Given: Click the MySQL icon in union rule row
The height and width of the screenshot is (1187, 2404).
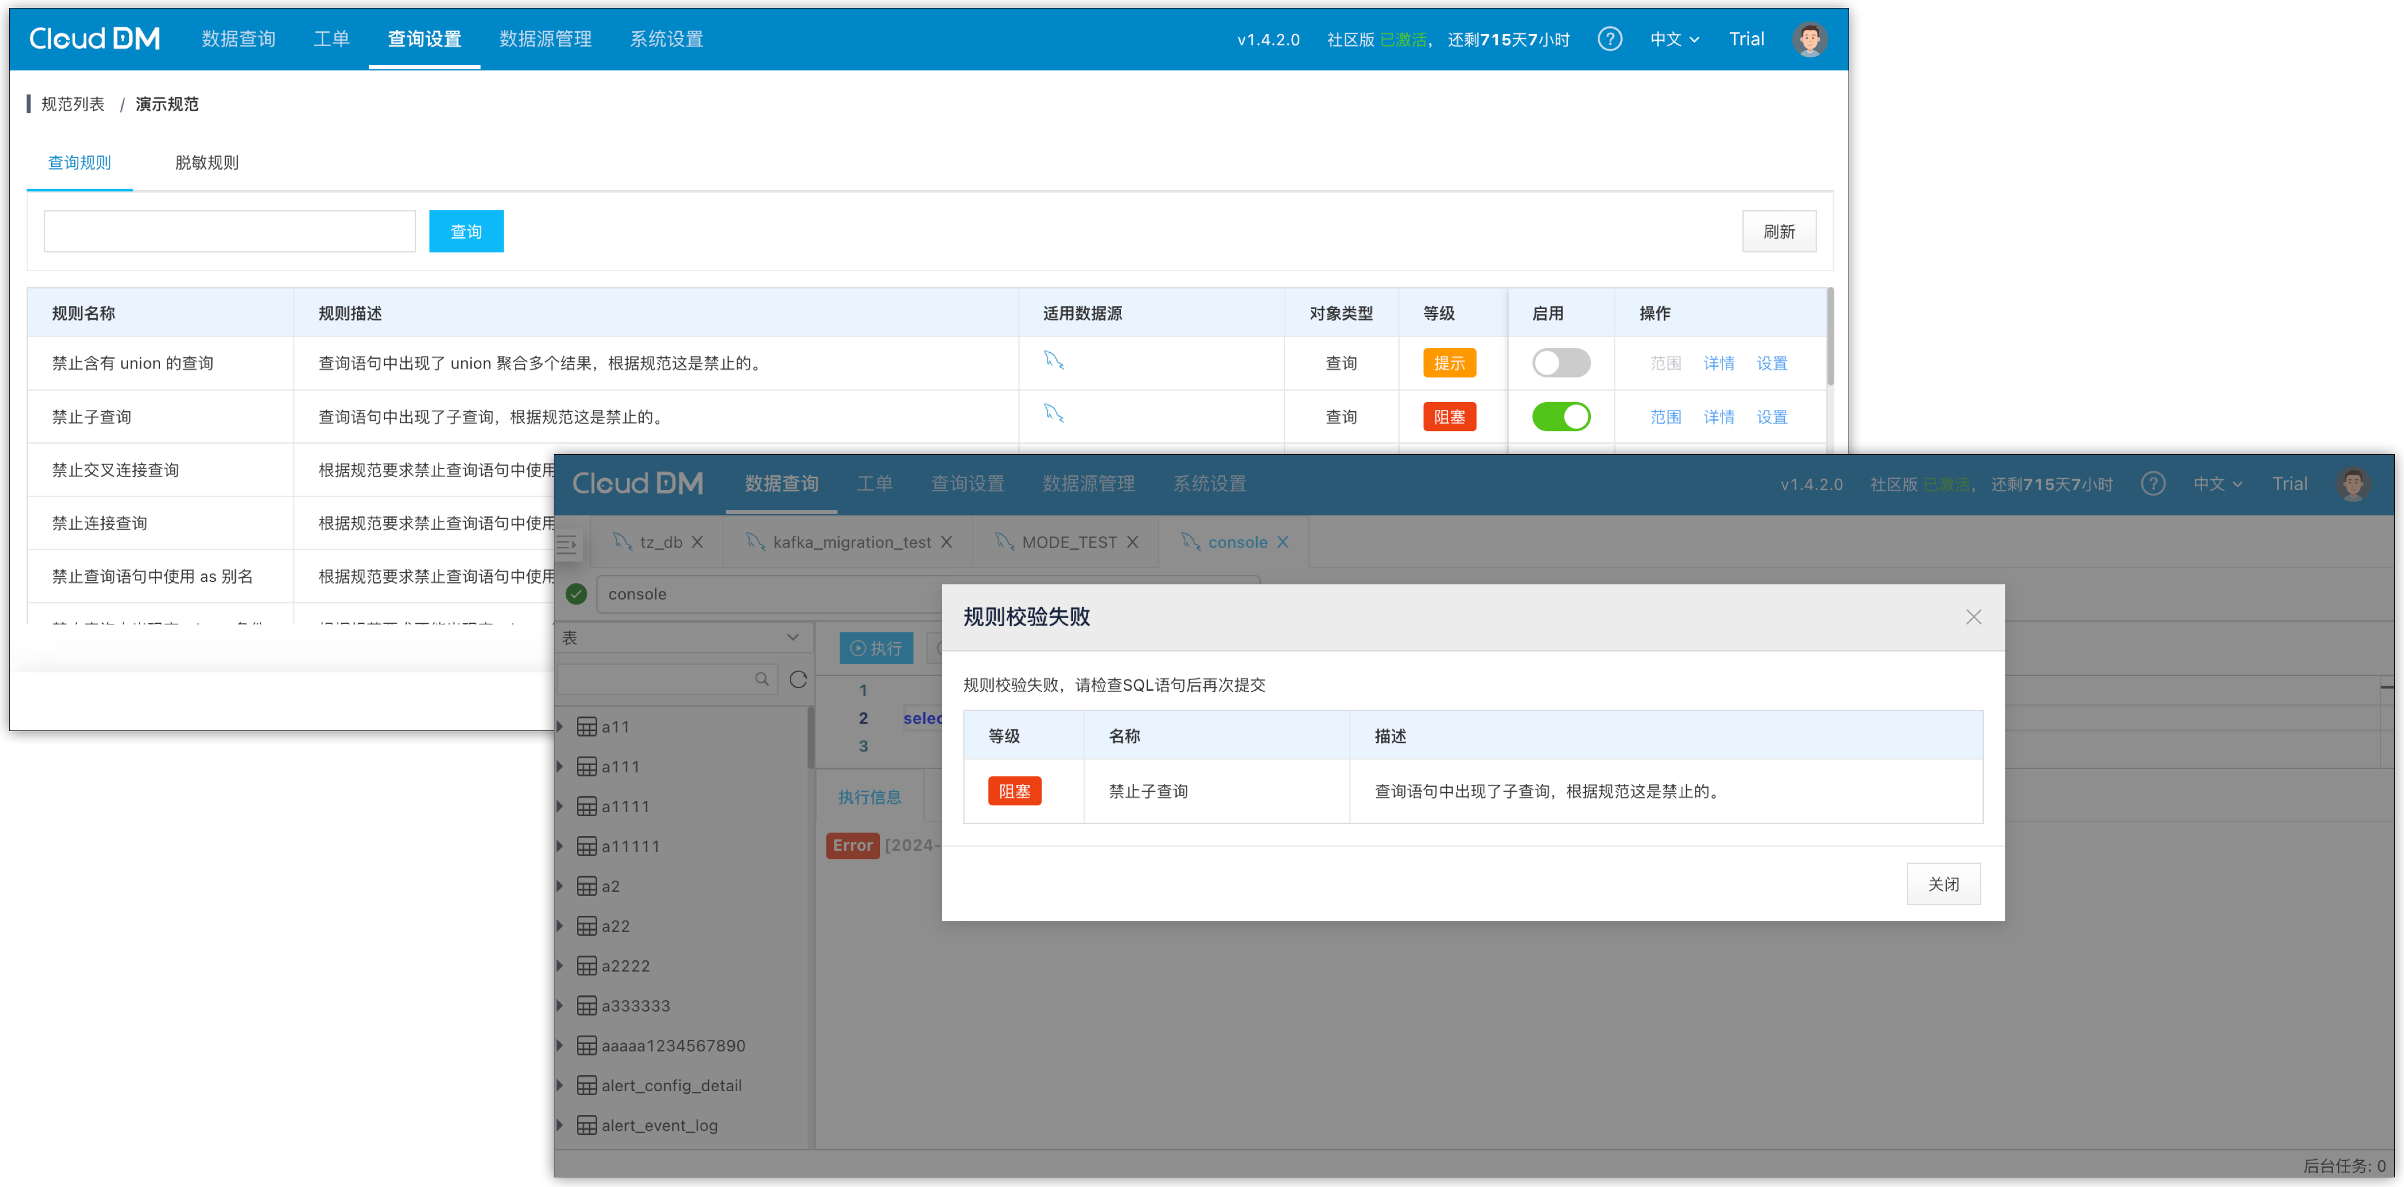Looking at the screenshot, I should [x=1054, y=360].
